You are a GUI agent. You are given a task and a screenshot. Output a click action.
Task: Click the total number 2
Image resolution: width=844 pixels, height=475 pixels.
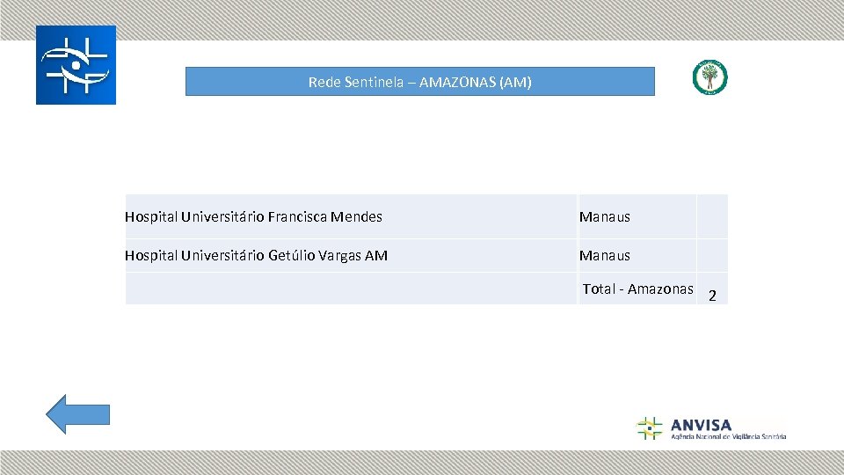point(712,296)
